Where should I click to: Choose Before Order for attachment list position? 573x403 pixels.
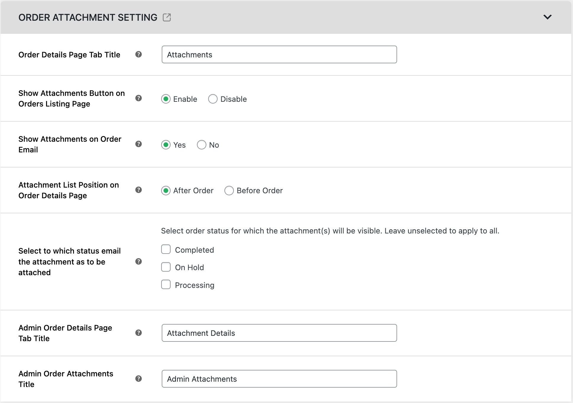(229, 191)
